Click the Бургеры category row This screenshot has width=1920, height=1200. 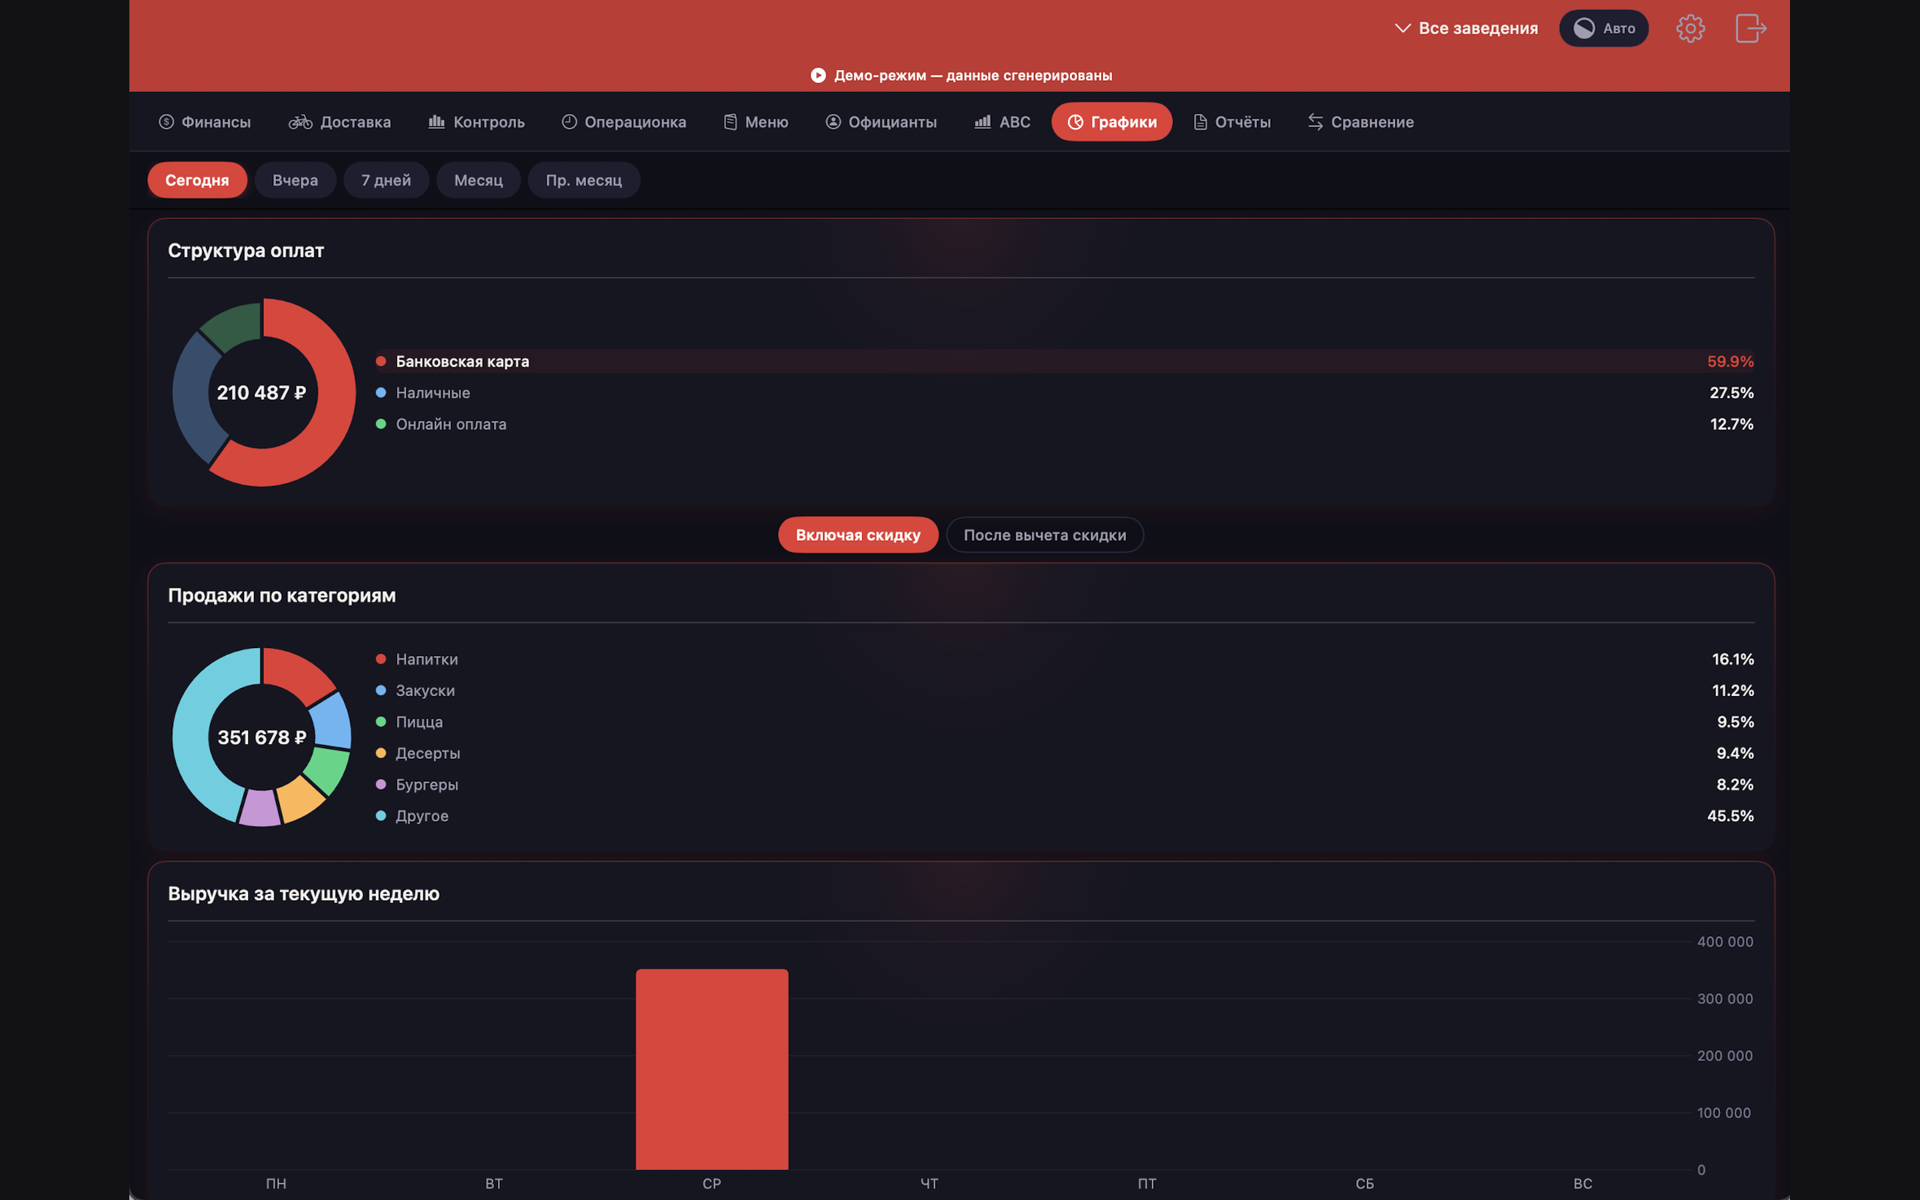tap(1064, 784)
